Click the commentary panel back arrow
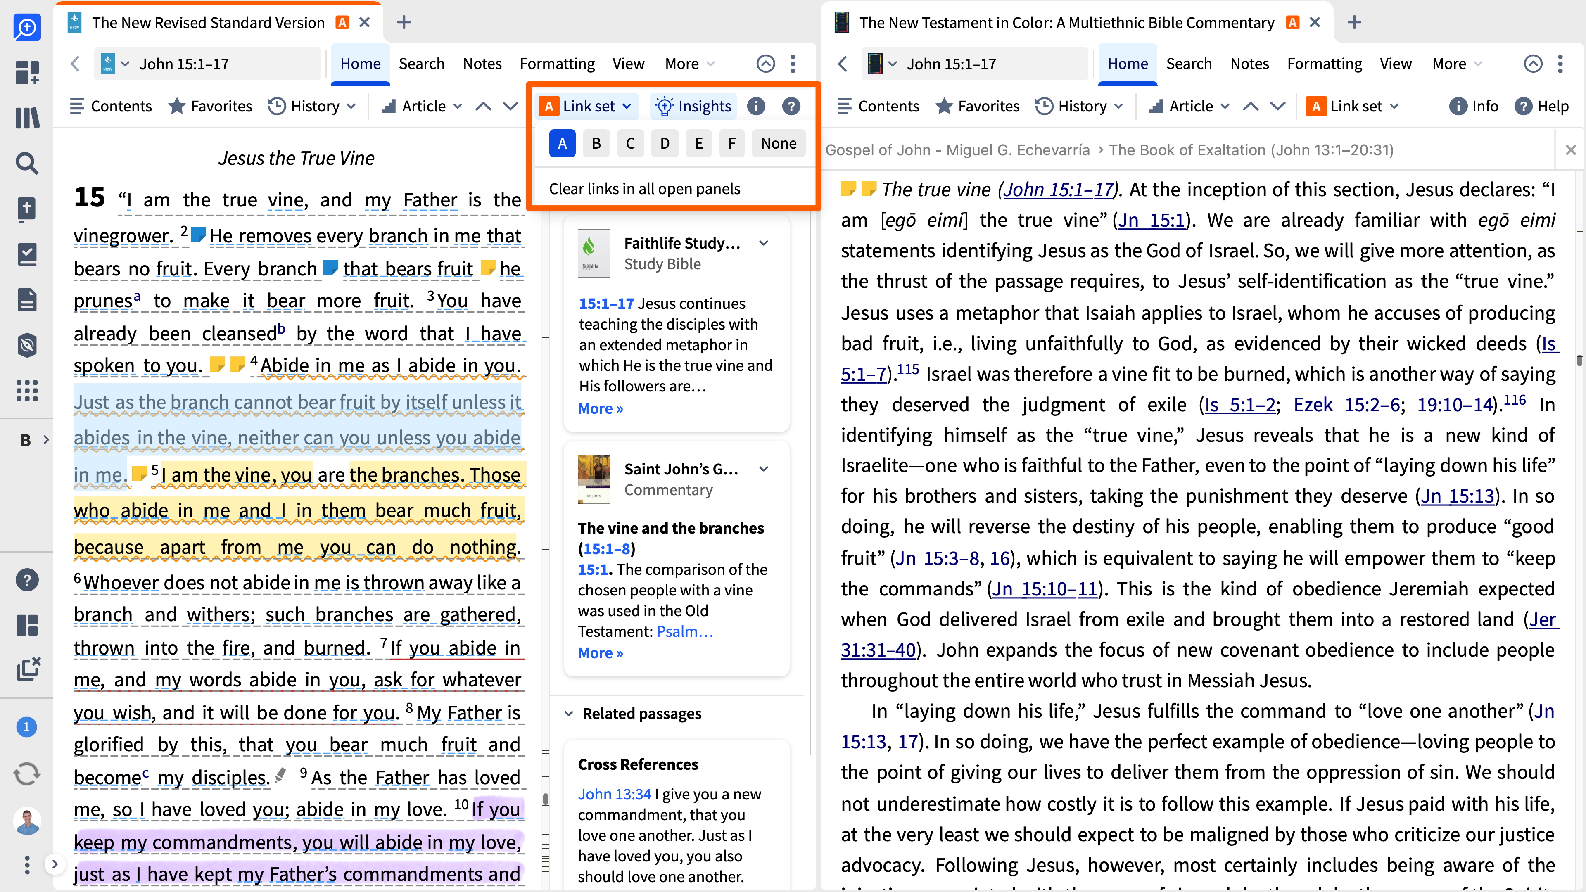1586x892 pixels. click(x=843, y=64)
